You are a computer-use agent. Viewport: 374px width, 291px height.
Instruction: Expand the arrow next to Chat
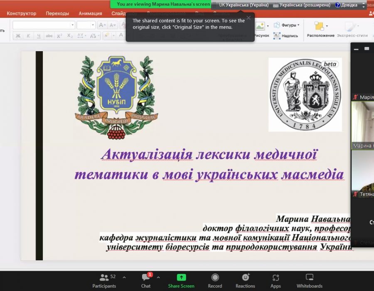click(158, 277)
